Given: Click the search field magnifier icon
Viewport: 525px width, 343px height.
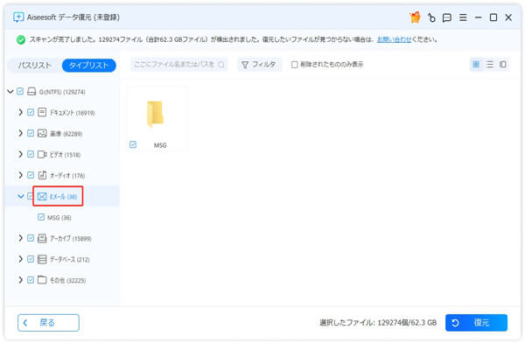Looking at the screenshot, I should click(x=221, y=65).
